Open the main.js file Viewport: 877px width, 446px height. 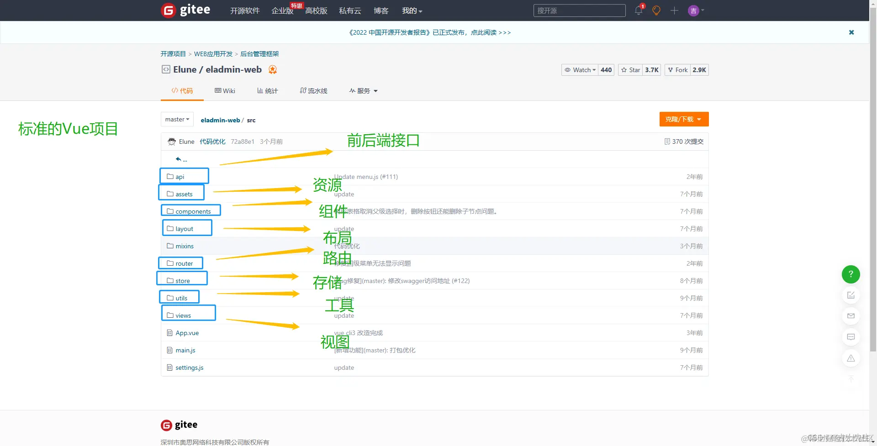pyautogui.click(x=185, y=350)
